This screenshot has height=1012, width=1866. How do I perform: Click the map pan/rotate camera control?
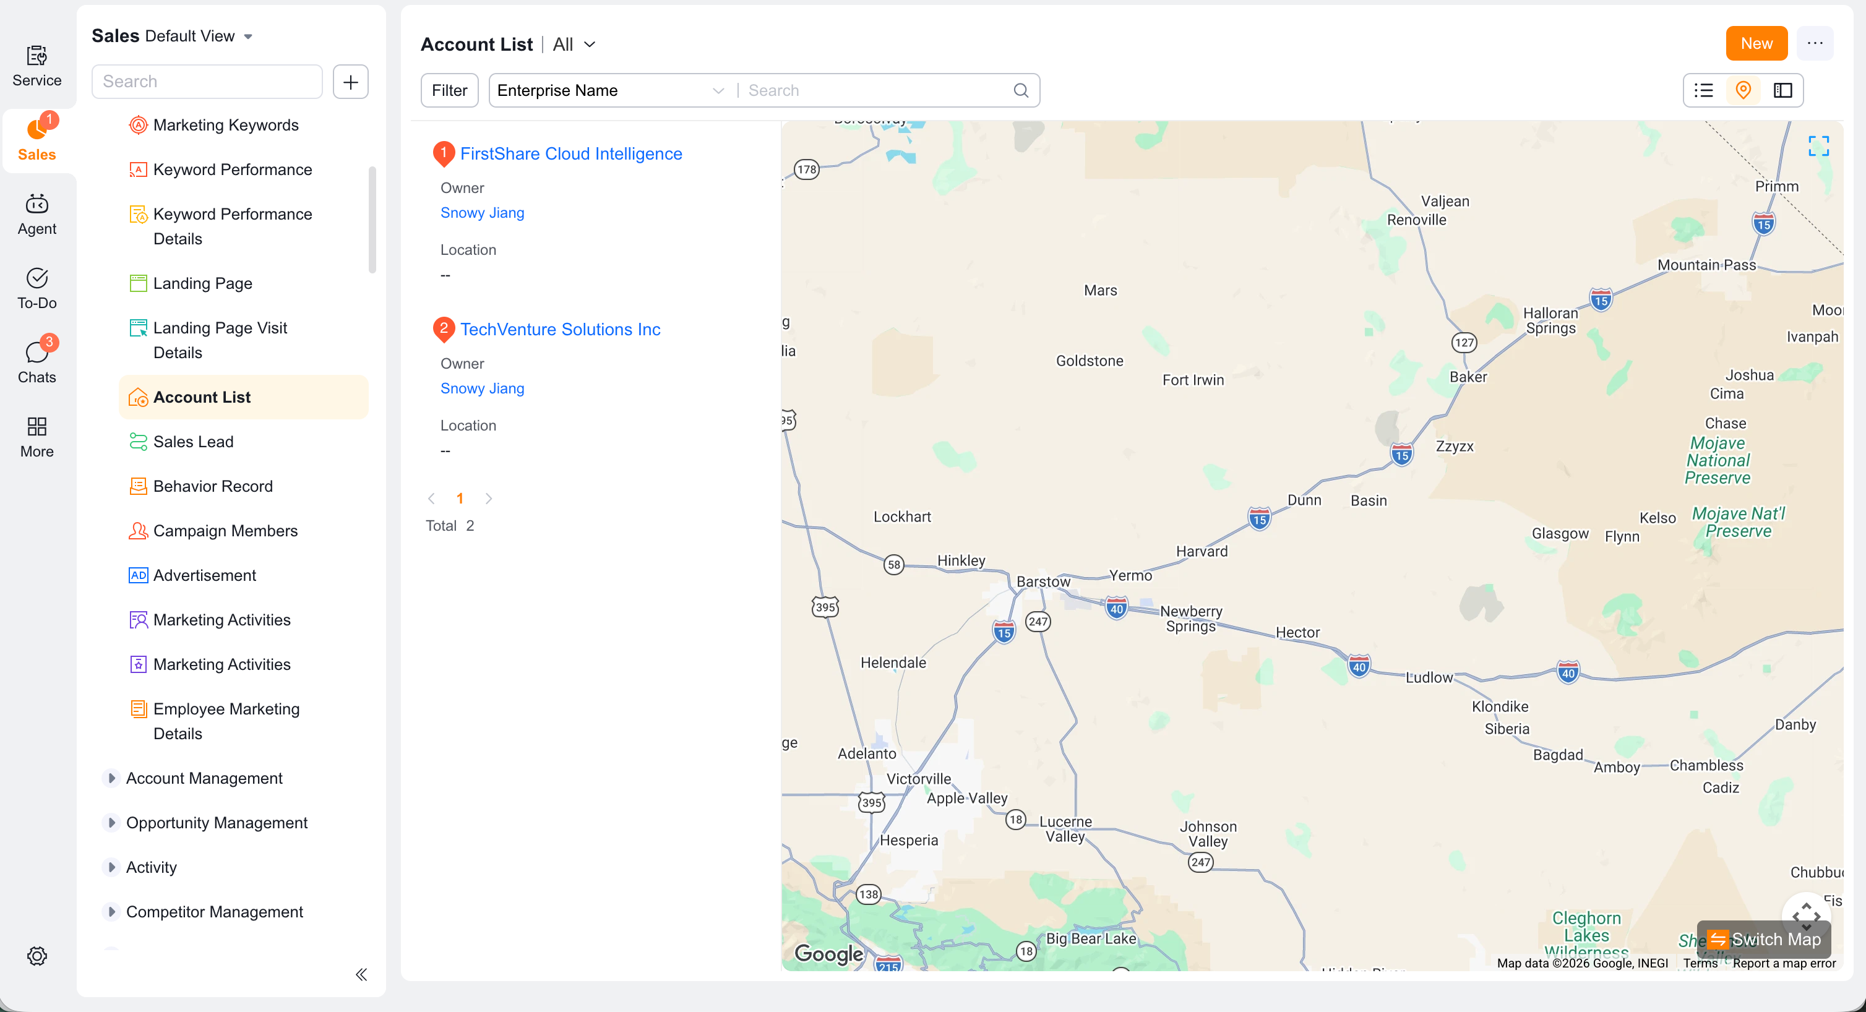point(1806,916)
